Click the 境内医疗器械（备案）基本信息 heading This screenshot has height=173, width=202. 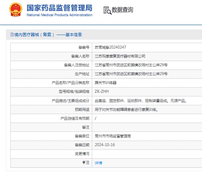tap(48, 35)
